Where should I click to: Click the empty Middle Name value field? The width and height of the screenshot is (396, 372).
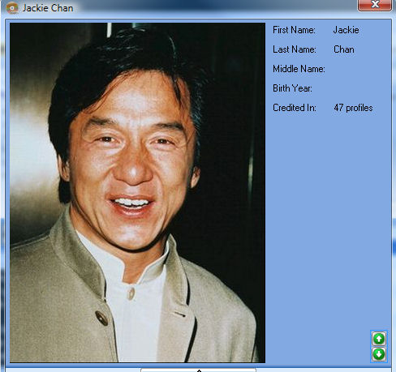(357, 69)
